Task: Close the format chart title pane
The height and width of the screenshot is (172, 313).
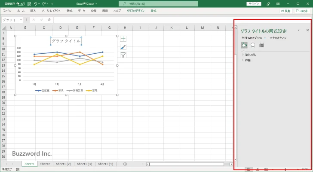Action: coord(307,30)
